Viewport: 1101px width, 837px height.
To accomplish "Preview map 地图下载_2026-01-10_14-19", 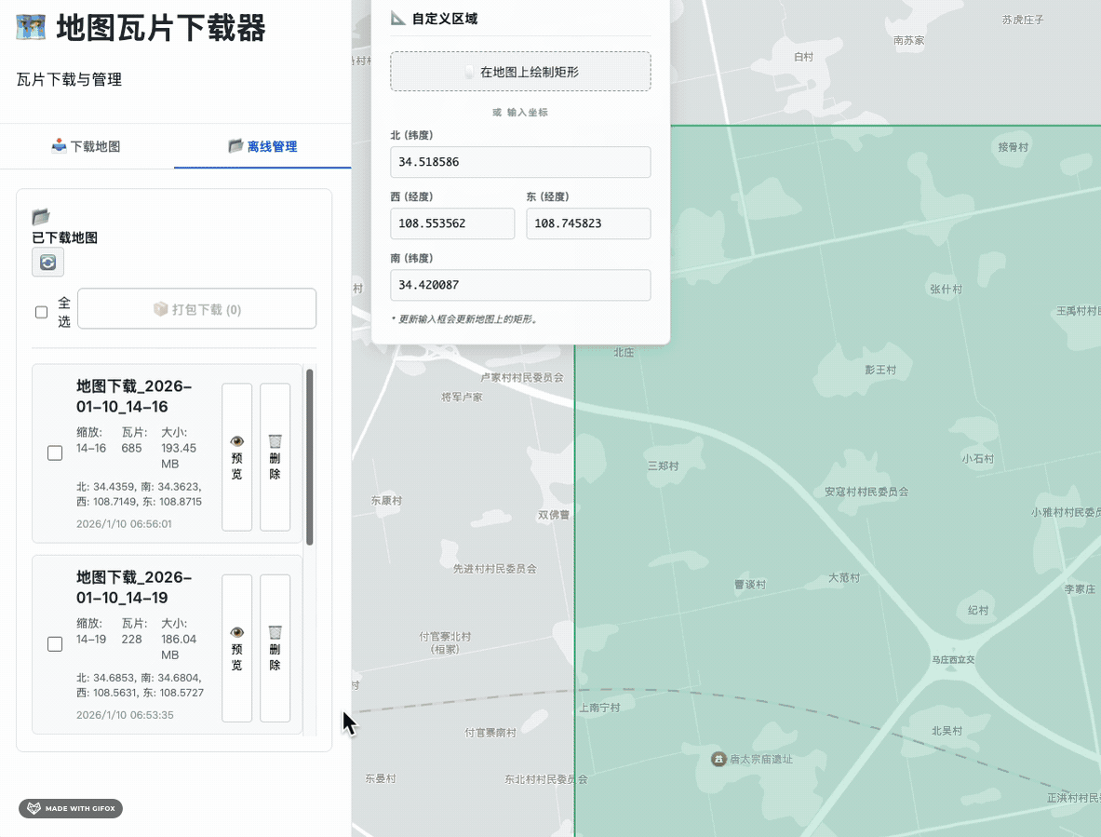I will click(236, 648).
